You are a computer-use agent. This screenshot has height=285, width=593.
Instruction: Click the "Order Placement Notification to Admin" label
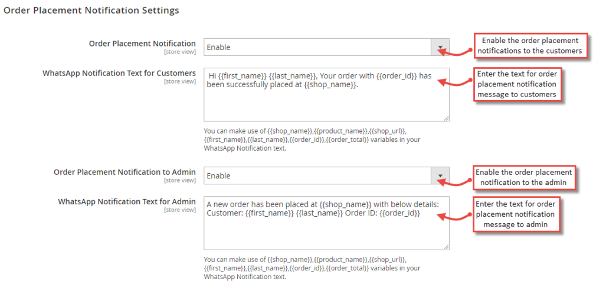(125, 172)
